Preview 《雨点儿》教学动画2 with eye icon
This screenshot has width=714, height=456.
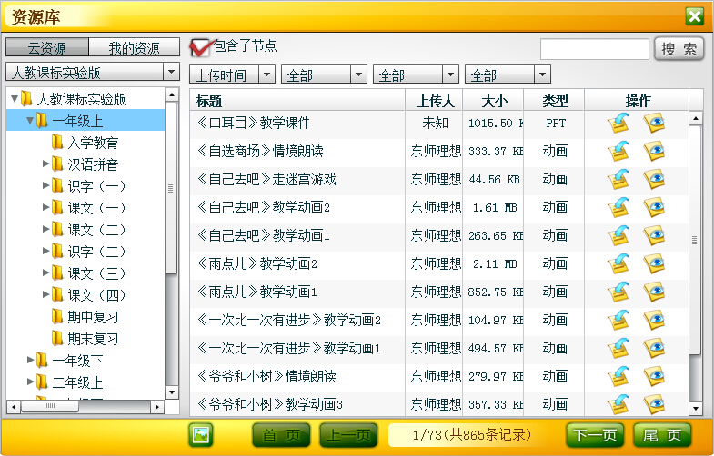pos(654,263)
